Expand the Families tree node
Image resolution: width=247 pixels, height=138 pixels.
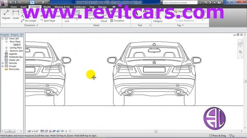(3, 63)
